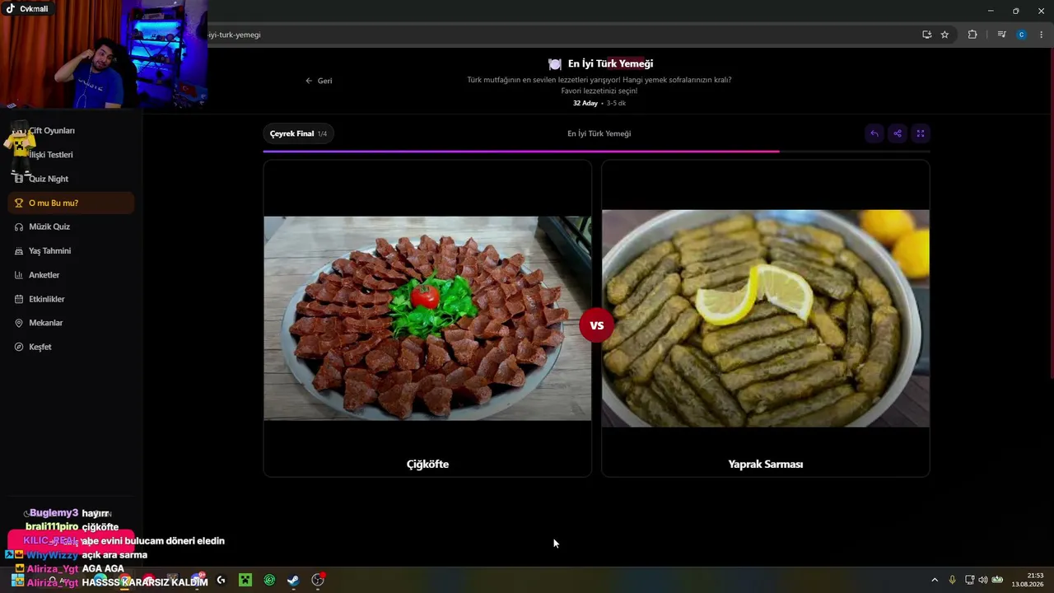Open the Minecraft creeper icon in the taskbar
The width and height of the screenshot is (1054, 593).
(x=245, y=581)
